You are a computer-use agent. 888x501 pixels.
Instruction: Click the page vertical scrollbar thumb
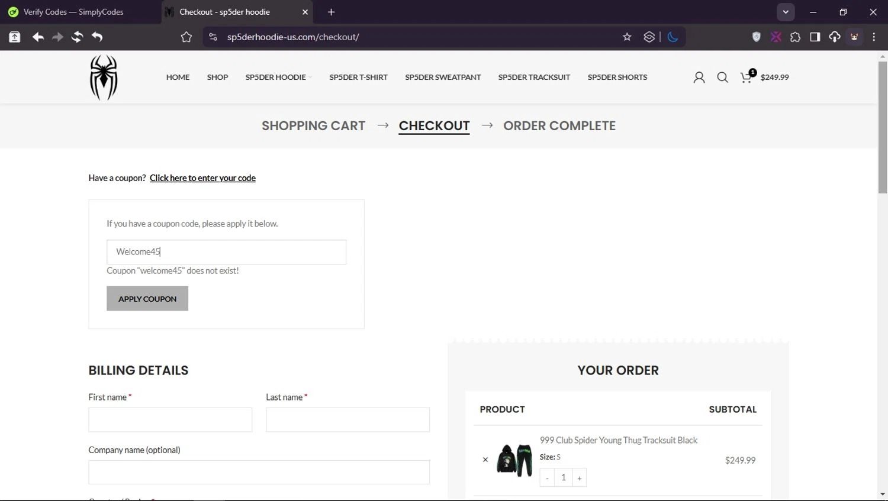pyautogui.click(x=883, y=127)
